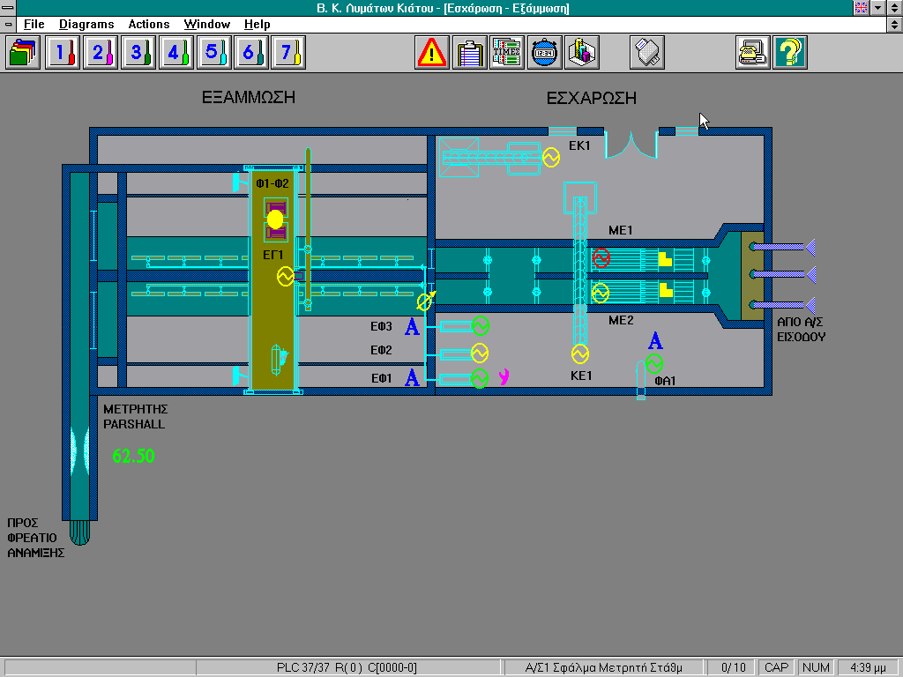Viewport: 903px width, 677px height.
Task: Open the alarms warning triangle icon
Action: coord(432,53)
